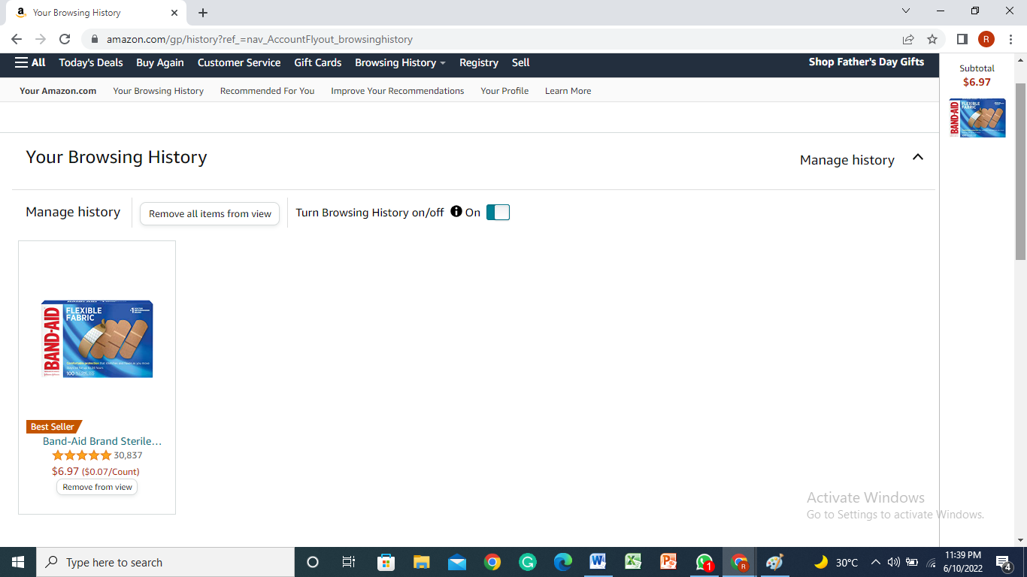Select Your Browsing History subnav link

pos(159,91)
